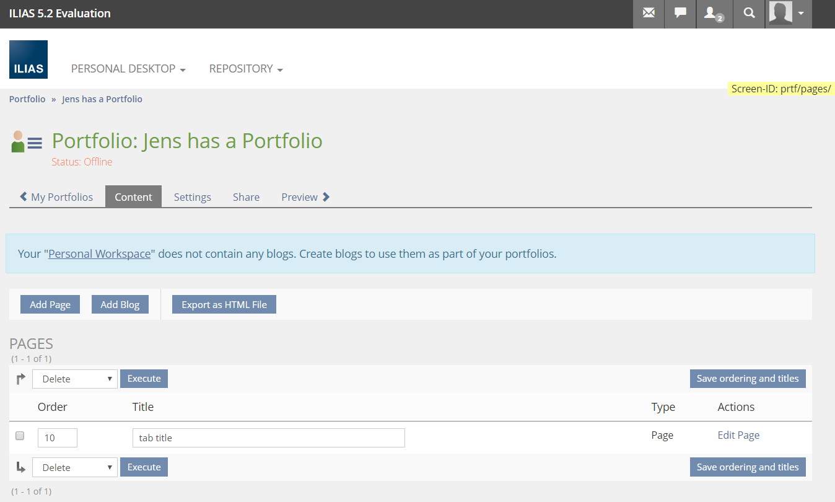Open the mail envelope icon
This screenshot has height=502, width=835.
[x=649, y=14]
